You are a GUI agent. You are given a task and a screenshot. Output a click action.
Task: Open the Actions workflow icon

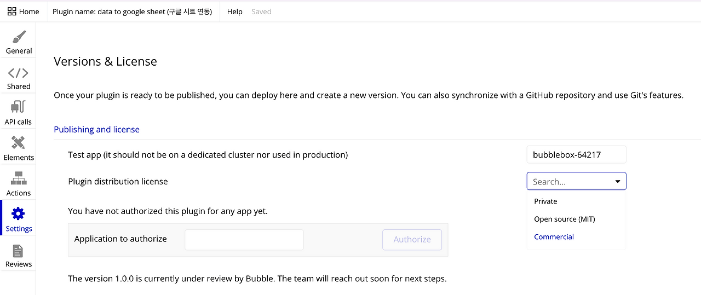(19, 178)
